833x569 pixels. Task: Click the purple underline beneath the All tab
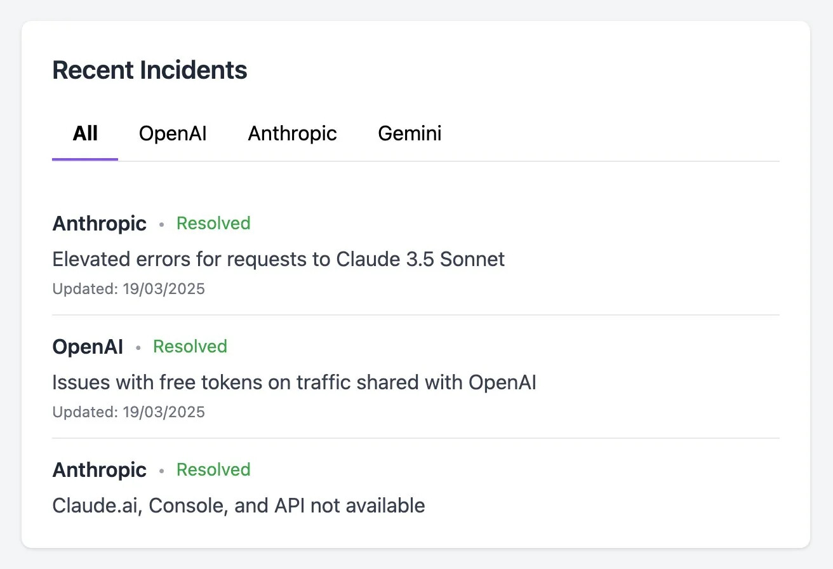pos(85,159)
